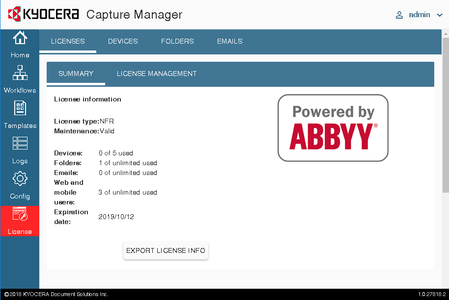Switch to the Folders tab
The height and width of the screenshot is (300, 449).
[x=177, y=42]
